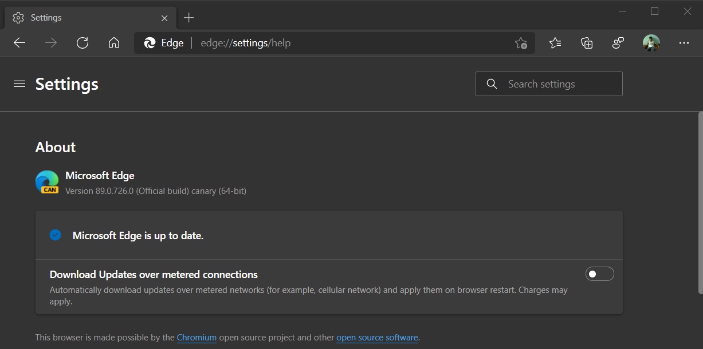Image resolution: width=703 pixels, height=349 pixels.
Task: Open the Home page icon
Action: [x=114, y=43]
